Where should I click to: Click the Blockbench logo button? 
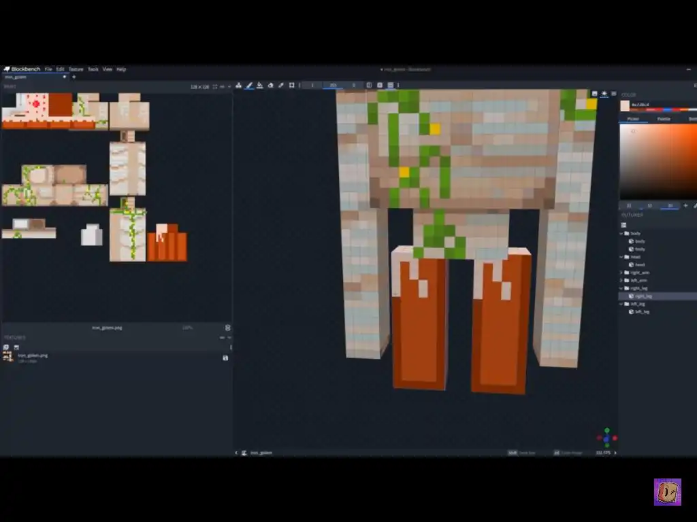22,69
